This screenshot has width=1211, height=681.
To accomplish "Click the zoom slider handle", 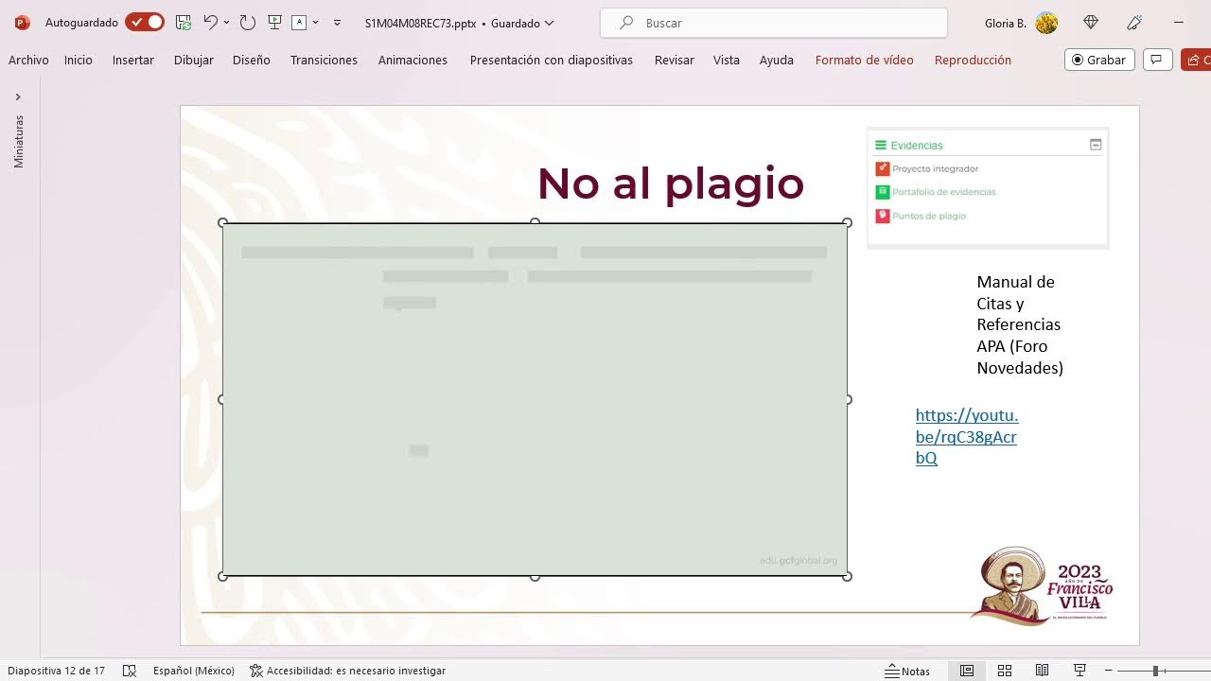I will click(1155, 671).
